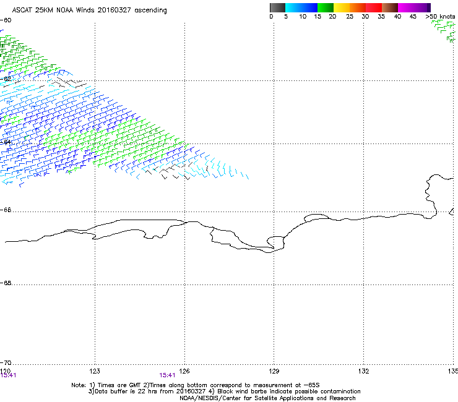The height and width of the screenshot is (402, 458).
Task: Click the '-64' latitude label
Action: tap(6, 142)
